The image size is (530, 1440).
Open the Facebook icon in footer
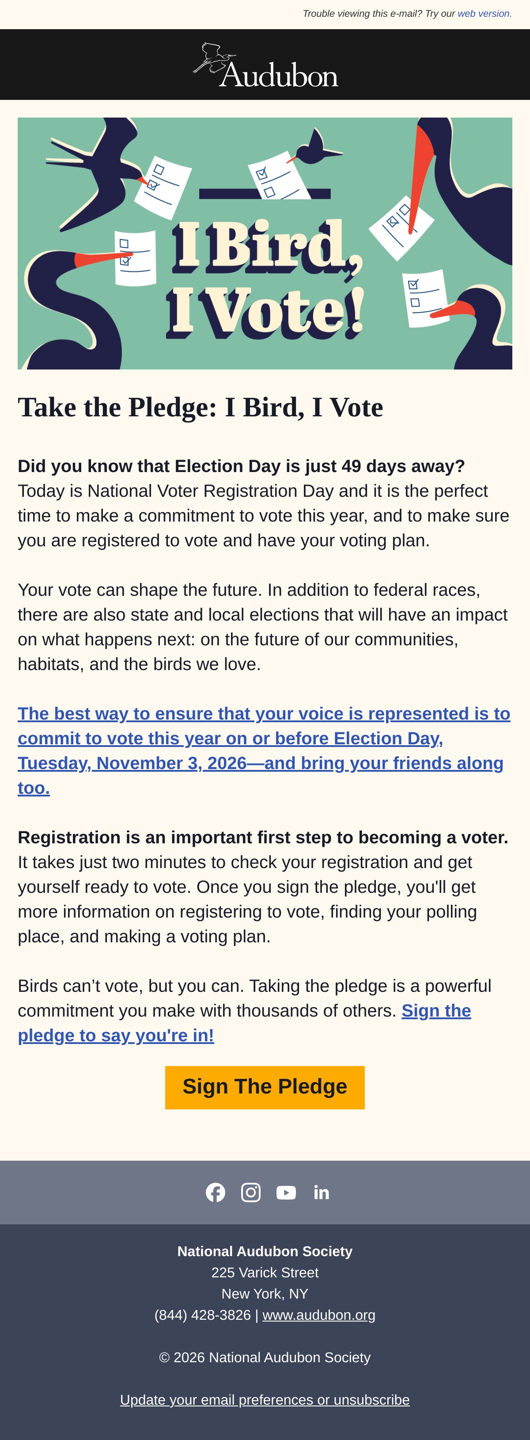click(216, 1192)
